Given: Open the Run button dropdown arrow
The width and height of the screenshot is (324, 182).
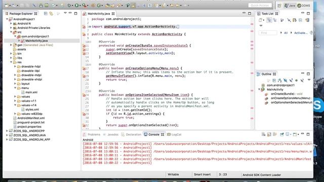Looking at the screenshot, I should [x=80, y=6].
